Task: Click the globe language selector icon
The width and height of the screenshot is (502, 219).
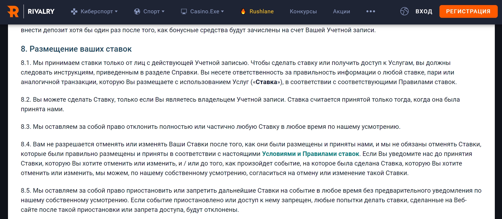Action: tap(404, 11)
